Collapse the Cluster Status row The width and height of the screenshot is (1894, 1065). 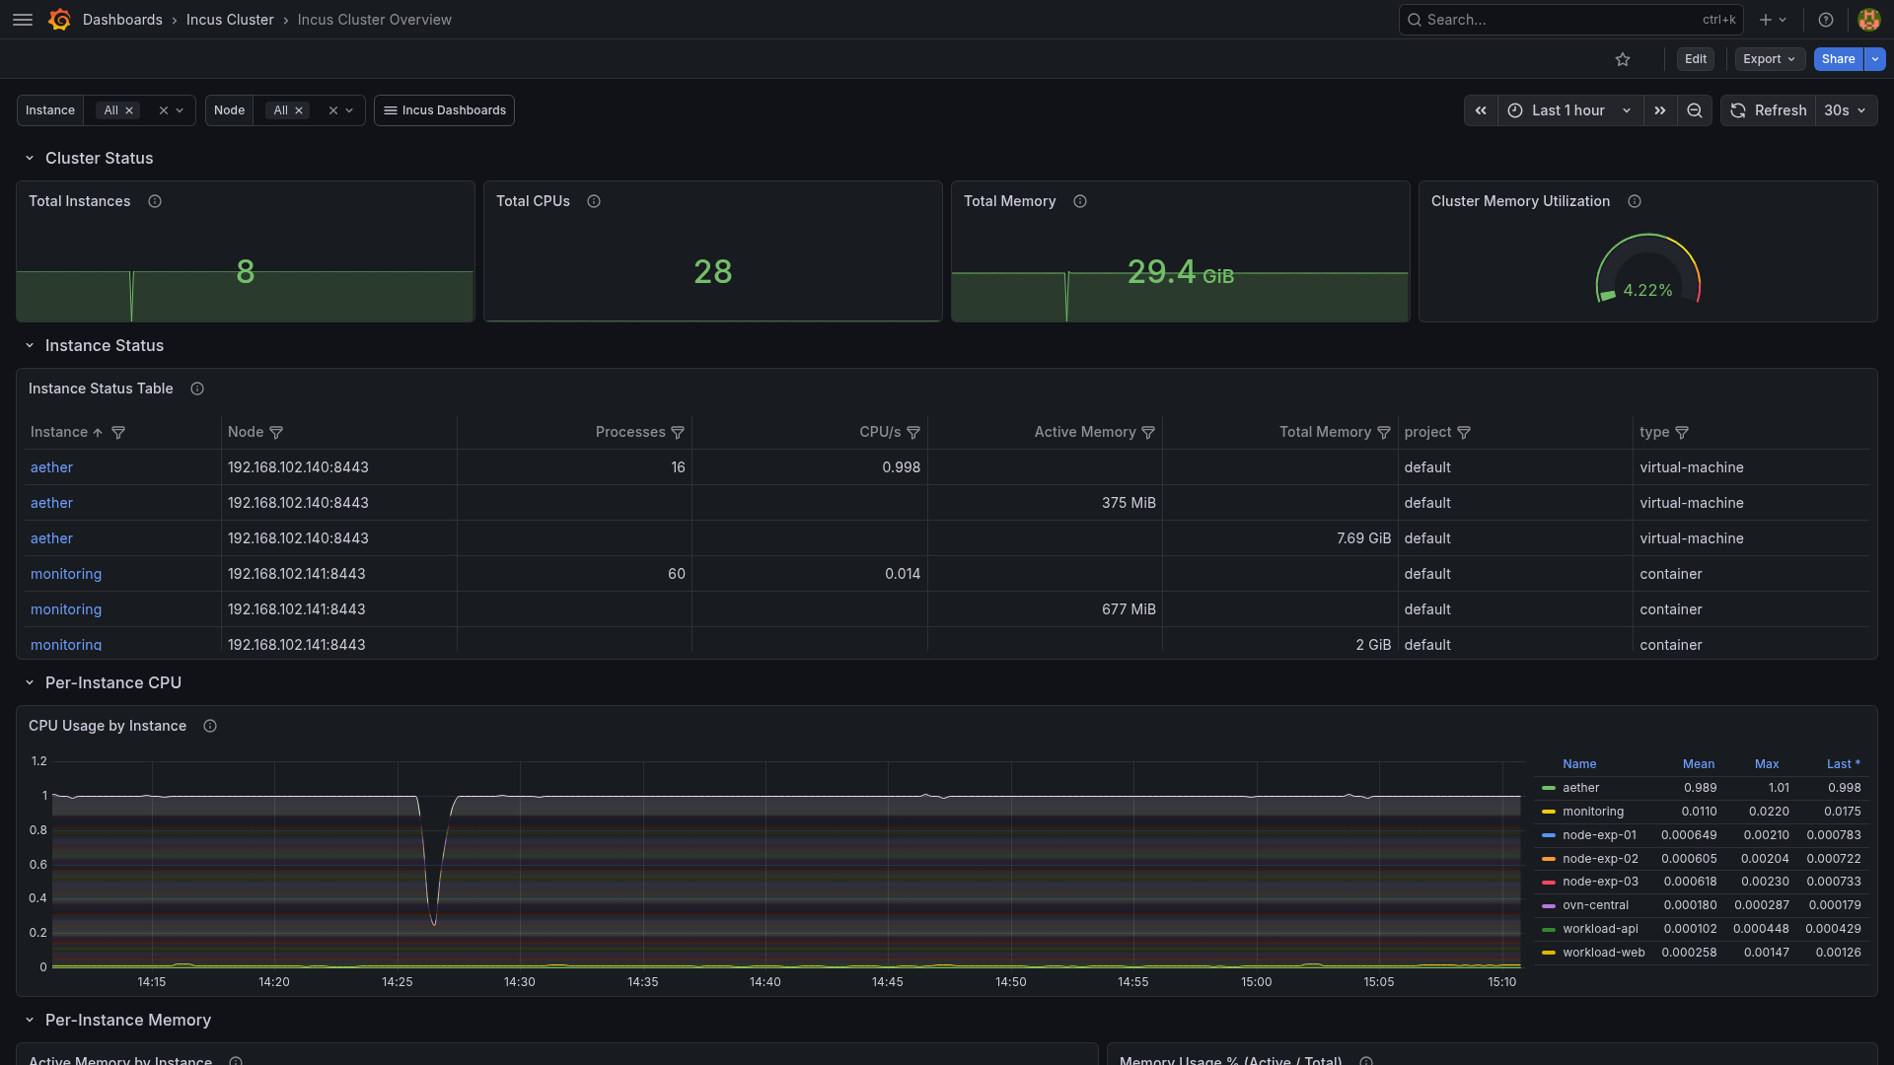click(x=30, y=158)
